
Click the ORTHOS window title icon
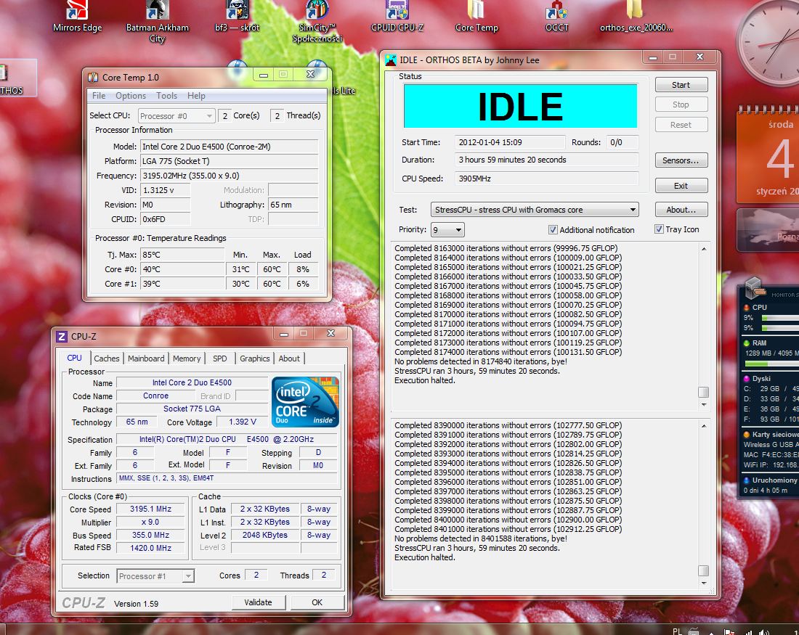tap(391, 60)
